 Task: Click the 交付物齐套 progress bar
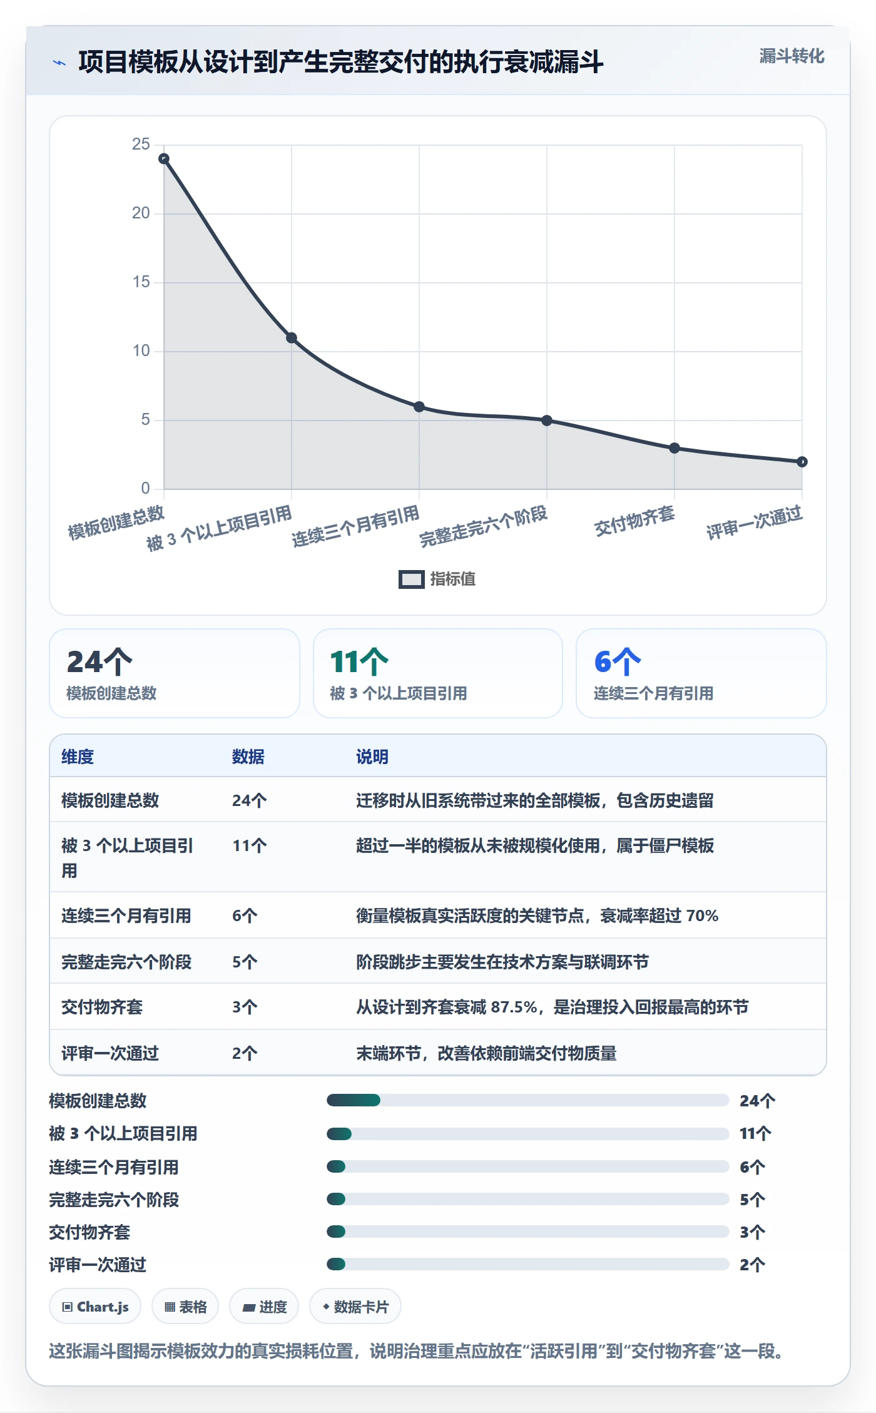coord(527,1232)
